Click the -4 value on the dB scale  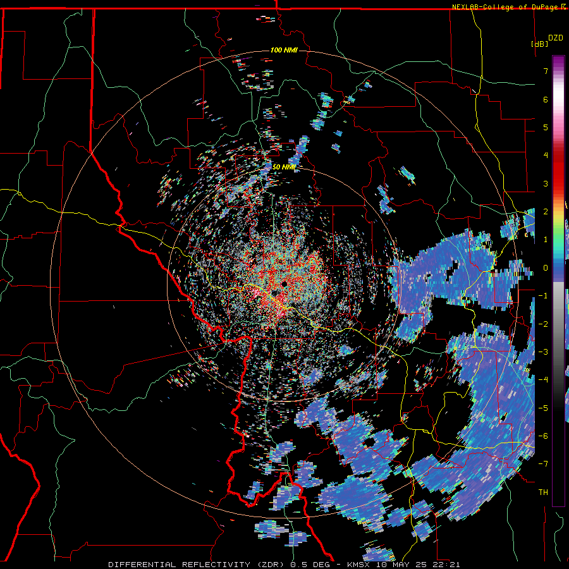[543, 380]
